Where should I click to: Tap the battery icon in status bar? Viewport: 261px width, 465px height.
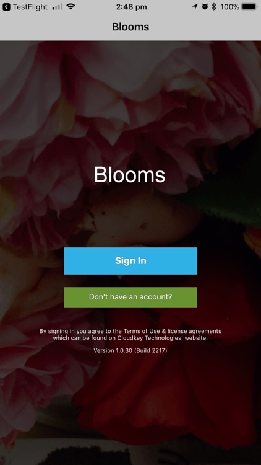(x=249, y=7)
